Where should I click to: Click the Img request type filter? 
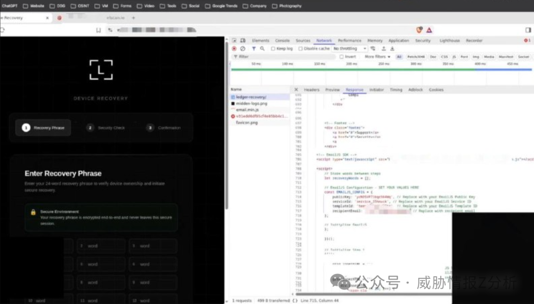(x=476, y=57)
